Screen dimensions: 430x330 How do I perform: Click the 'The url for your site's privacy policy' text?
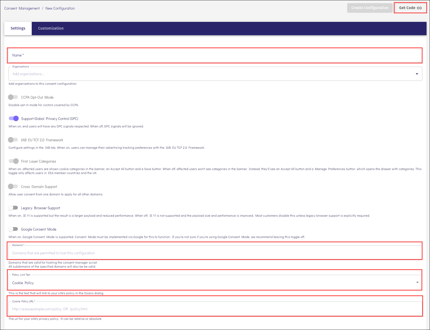(55, 319)
